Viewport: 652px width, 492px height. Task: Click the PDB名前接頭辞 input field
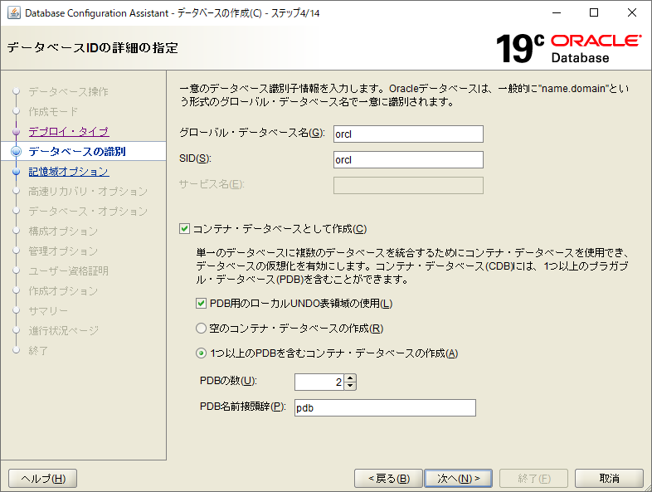(385, 408)
